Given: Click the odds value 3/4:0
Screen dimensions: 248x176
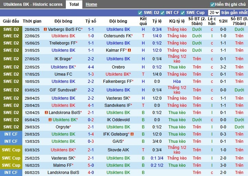Looking at the screenshot, I should coord(157,141).
